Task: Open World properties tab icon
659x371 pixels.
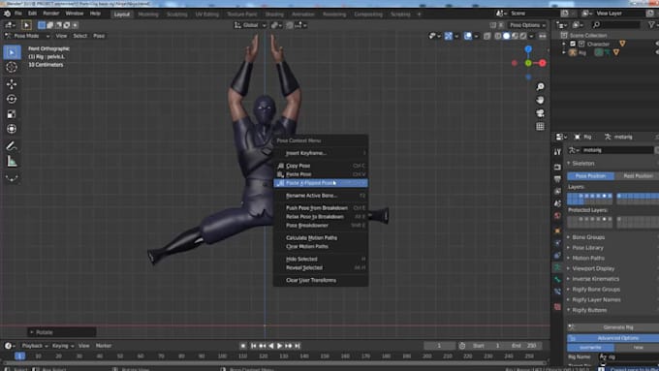Action: 557,216
